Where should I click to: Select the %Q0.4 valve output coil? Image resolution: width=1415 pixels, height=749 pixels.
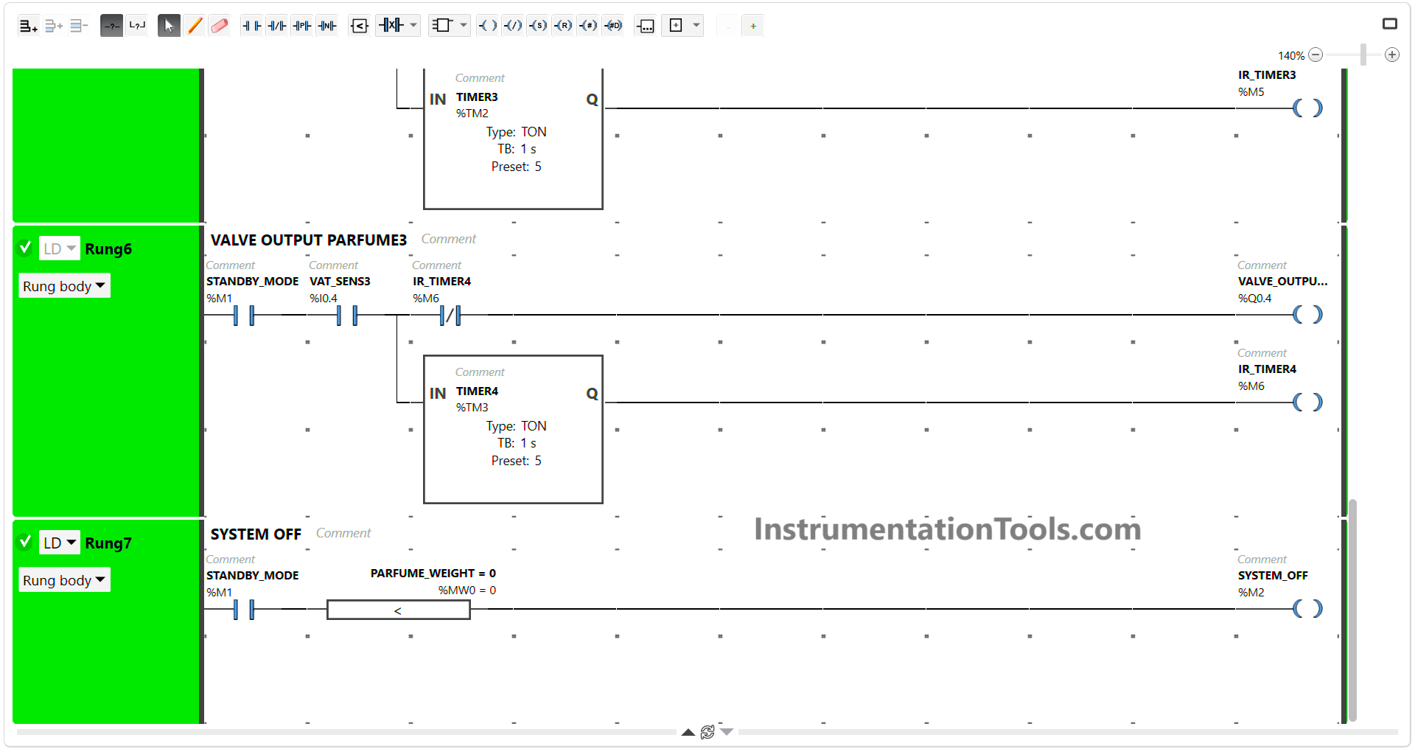[1308, 315]
